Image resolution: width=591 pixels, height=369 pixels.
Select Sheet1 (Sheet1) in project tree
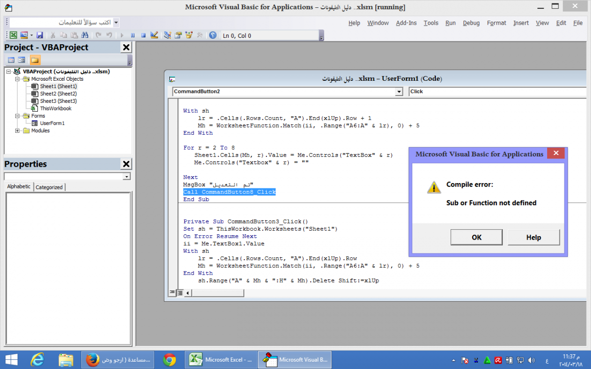59,86
